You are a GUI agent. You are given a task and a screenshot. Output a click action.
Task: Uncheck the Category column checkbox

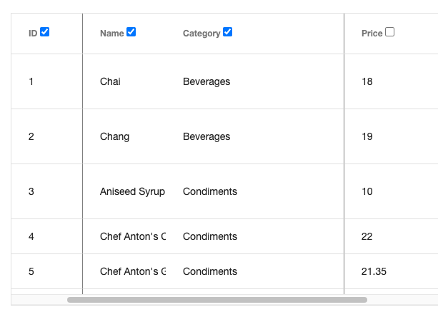227,32
